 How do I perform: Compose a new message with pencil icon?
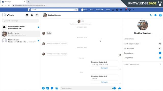[37, 15]
